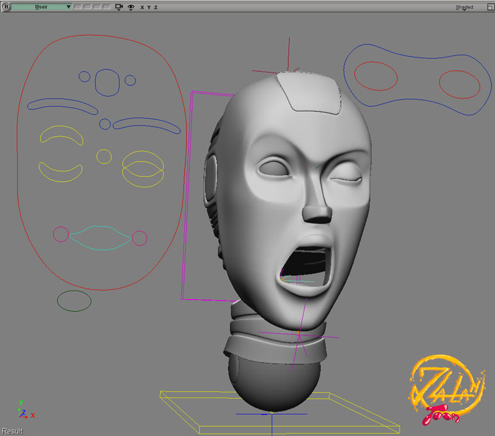Toggle the eye visibility icon
Screen dimensions: 495x436
[131, 7]
